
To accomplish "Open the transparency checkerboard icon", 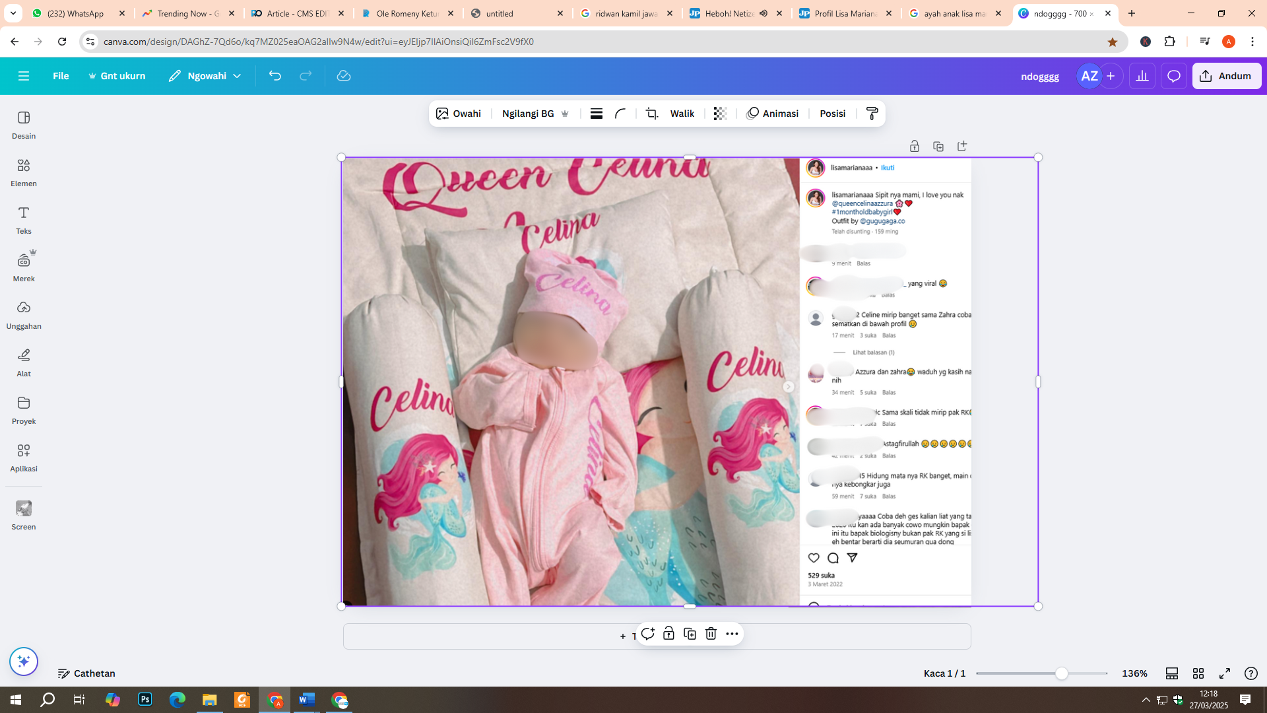I will (x=720, y=114).
